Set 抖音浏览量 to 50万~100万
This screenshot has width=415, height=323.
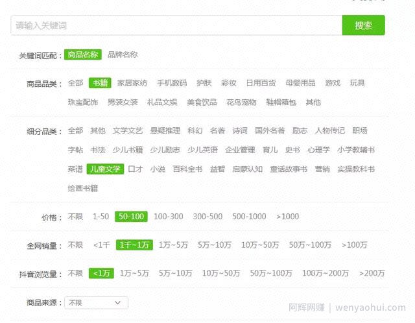[271, 273]
